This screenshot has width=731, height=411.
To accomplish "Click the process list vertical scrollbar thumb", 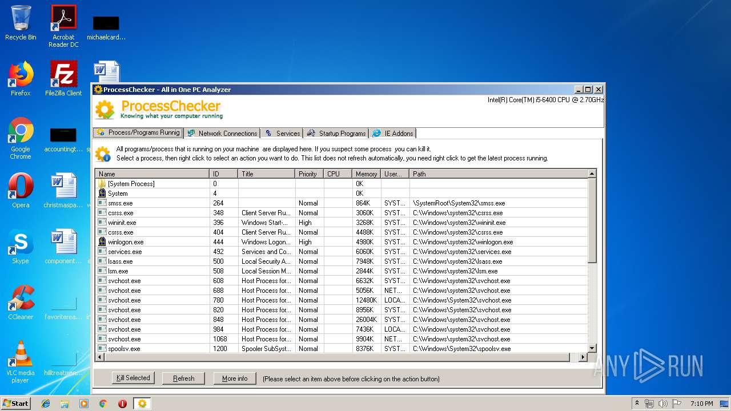I will [x=592, y=221].
